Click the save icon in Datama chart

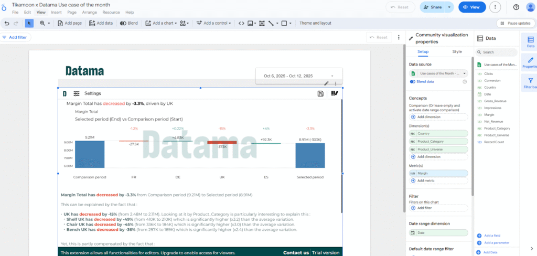point(320,93)
